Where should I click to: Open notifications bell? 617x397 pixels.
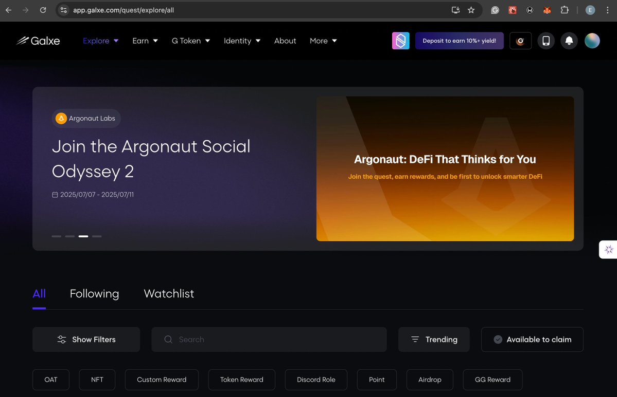pos(569,41)
